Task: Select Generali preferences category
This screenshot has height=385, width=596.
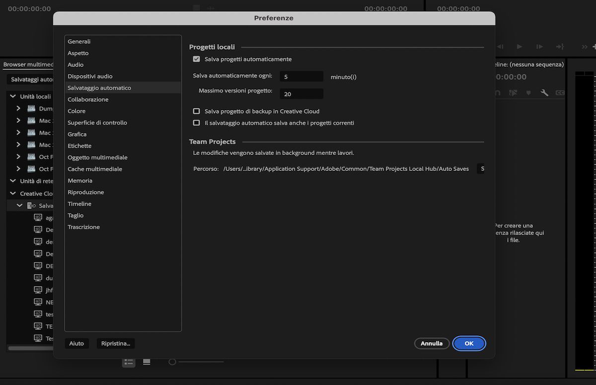Action: [x=123, y=42]
